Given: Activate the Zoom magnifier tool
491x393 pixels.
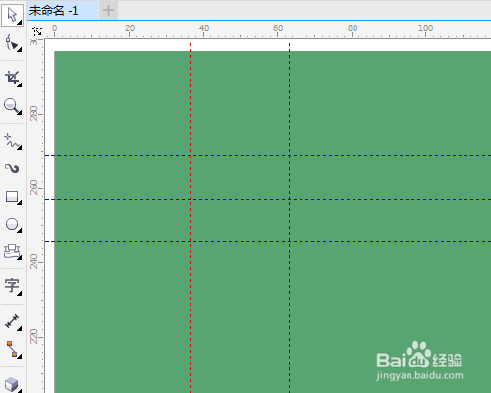Looking at the screenshot, I should pyautogui.click(x=12, y=106).
